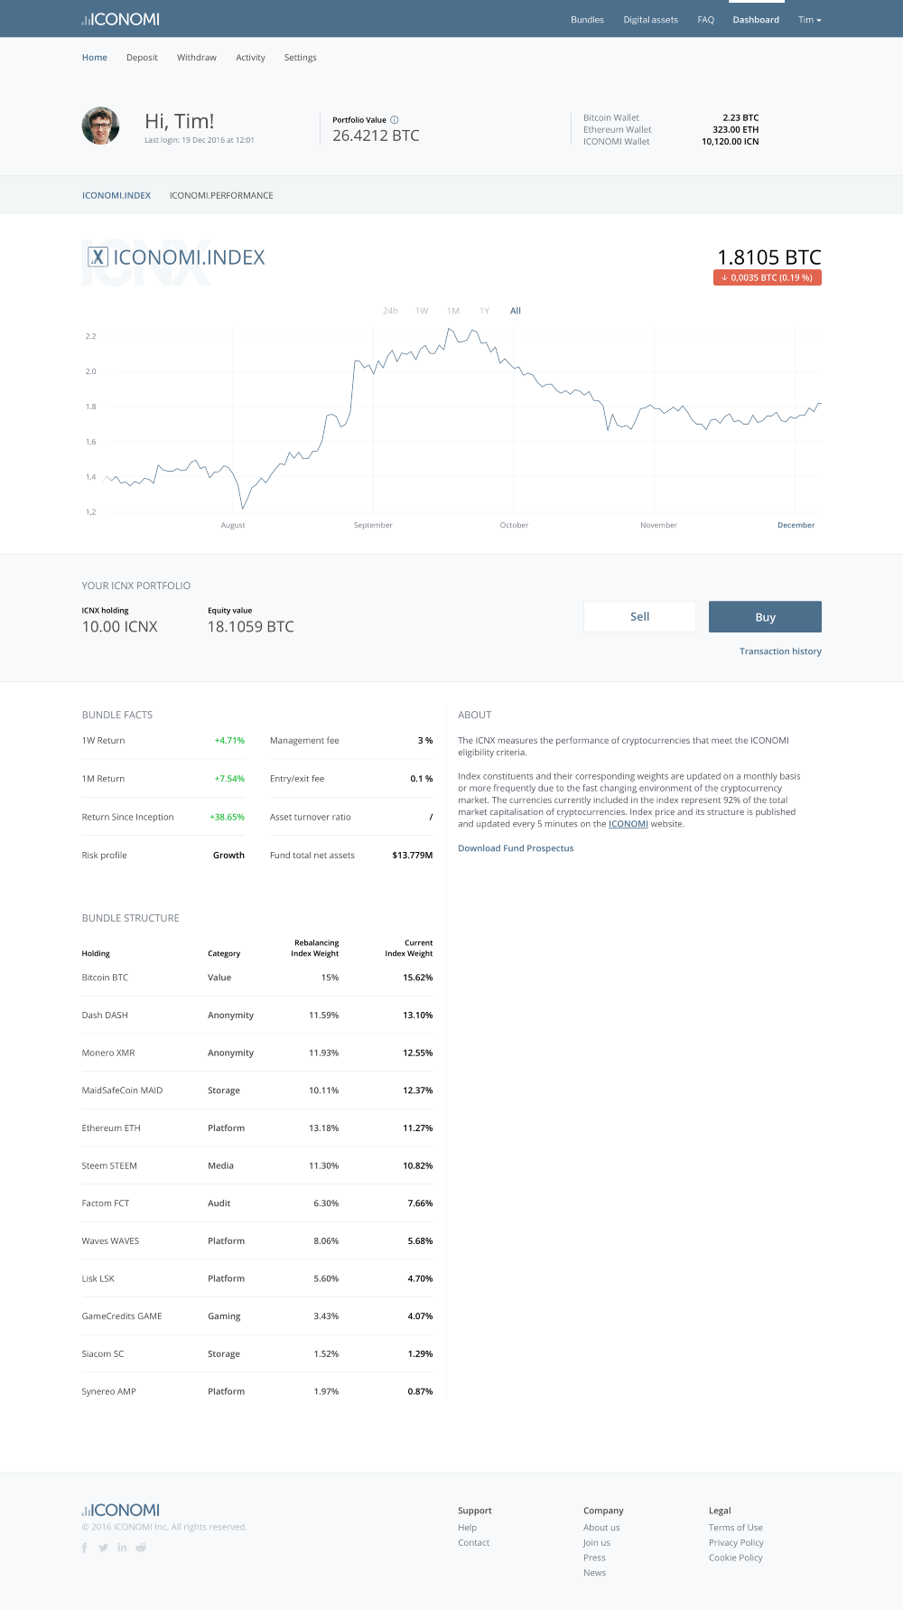
Task: Expand the Tim user dropdown menu
Action: tap(809, 20)
